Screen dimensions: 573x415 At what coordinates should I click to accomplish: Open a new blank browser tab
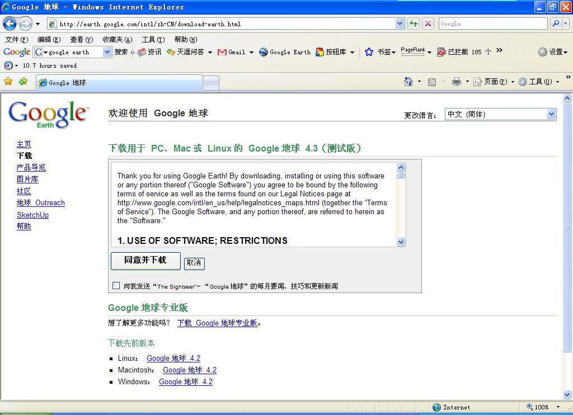click(x=211, y=83)
